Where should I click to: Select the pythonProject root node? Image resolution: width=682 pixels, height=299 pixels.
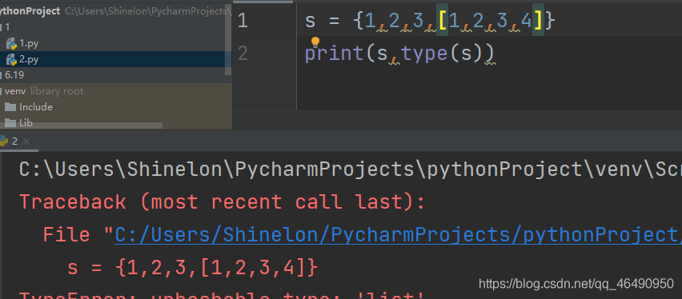tap(30, 11)
